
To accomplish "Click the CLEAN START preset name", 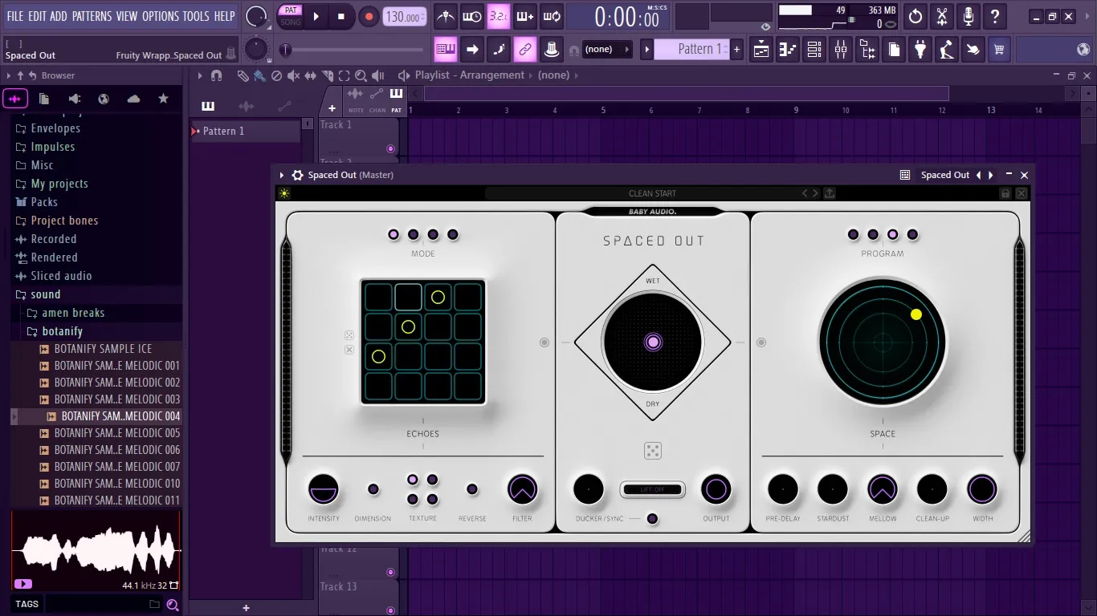I will click(652, 193).
